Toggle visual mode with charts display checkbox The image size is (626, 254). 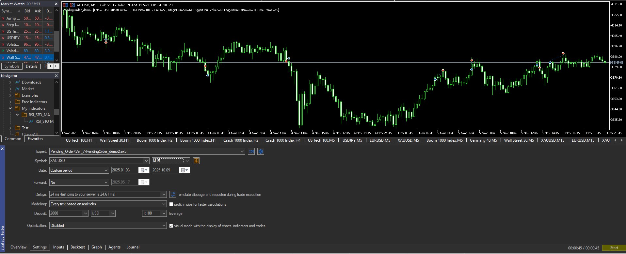pos(171,226)
